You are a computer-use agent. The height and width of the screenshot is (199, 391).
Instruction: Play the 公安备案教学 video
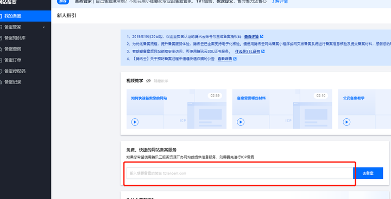click(346, 122)
